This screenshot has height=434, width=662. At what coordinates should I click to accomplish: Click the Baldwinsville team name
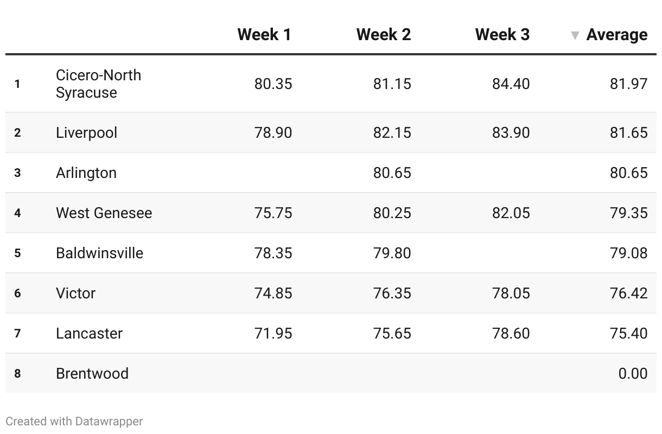point(99,253)
